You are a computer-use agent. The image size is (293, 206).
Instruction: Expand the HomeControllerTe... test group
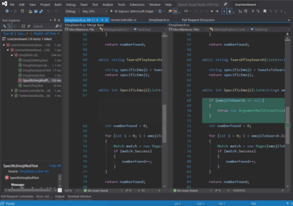click(x=12, y=91)
